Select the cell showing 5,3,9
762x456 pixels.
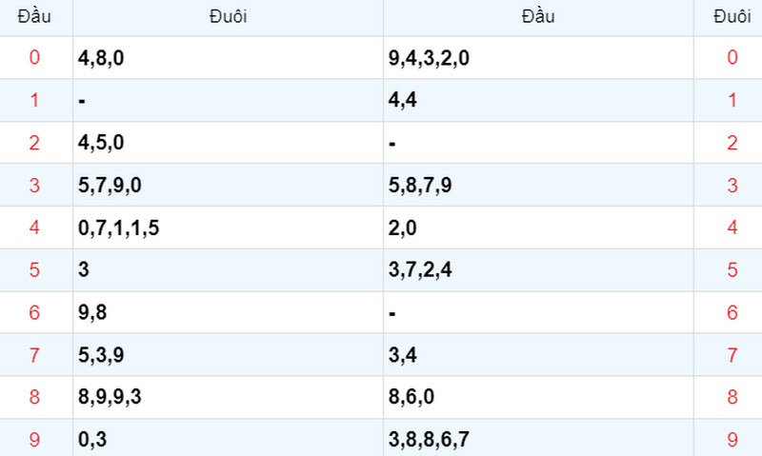pos(228,355)
